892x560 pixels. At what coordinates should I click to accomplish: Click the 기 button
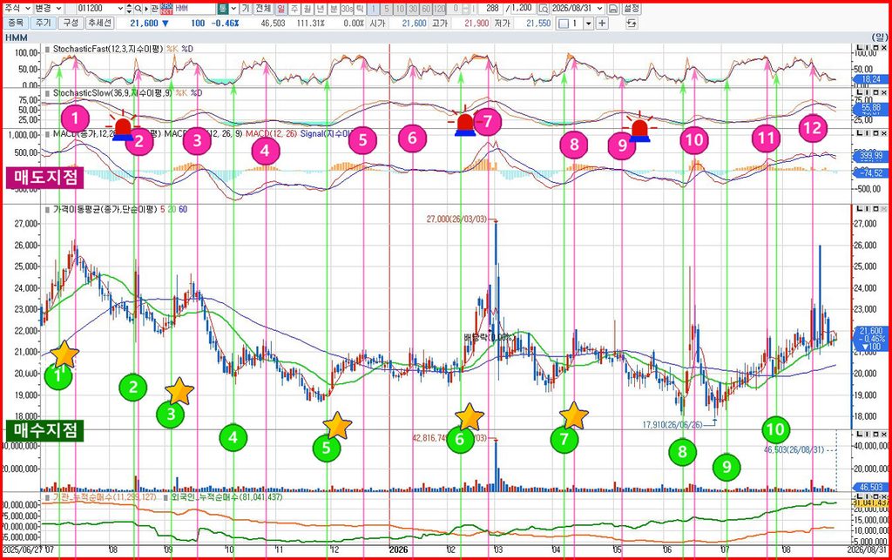(x=245, y=9)
